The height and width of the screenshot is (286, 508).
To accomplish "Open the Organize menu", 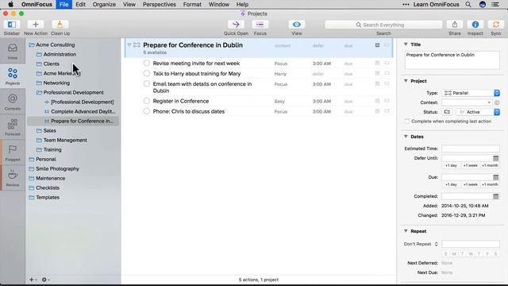I will (x=104, y=4).
